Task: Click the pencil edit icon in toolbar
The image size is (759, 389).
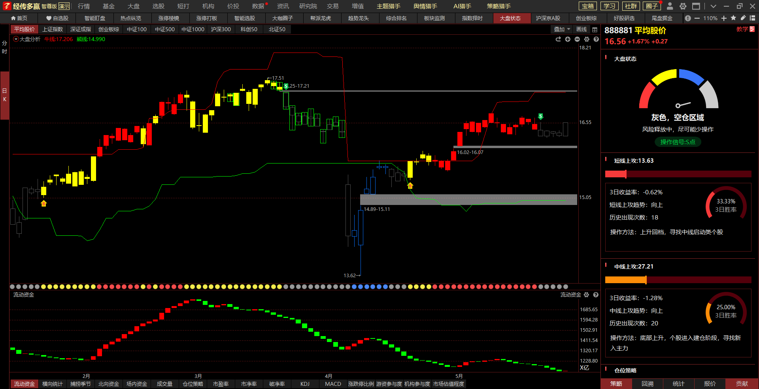Action: pyautogui.click(x=743, y=18)
